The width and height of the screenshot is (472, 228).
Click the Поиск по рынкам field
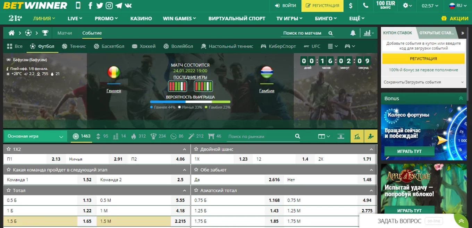pos(260,136)
